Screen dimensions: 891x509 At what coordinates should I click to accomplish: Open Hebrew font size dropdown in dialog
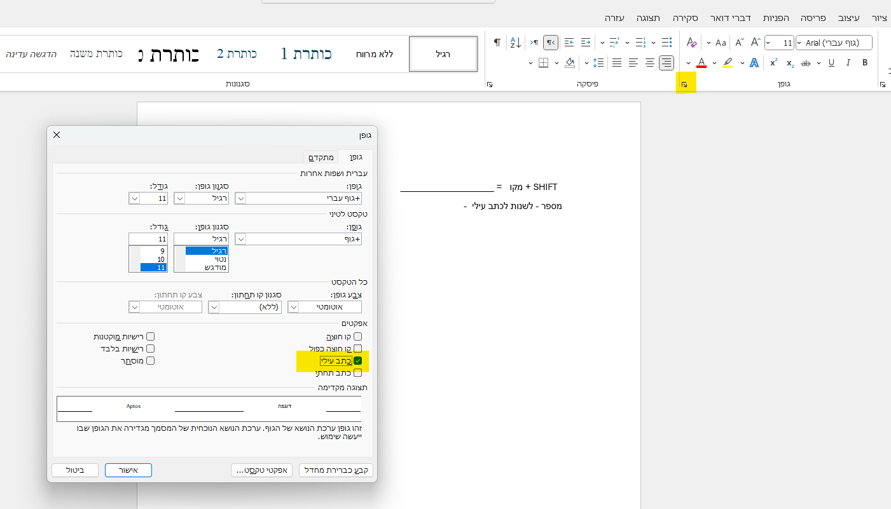134,198
